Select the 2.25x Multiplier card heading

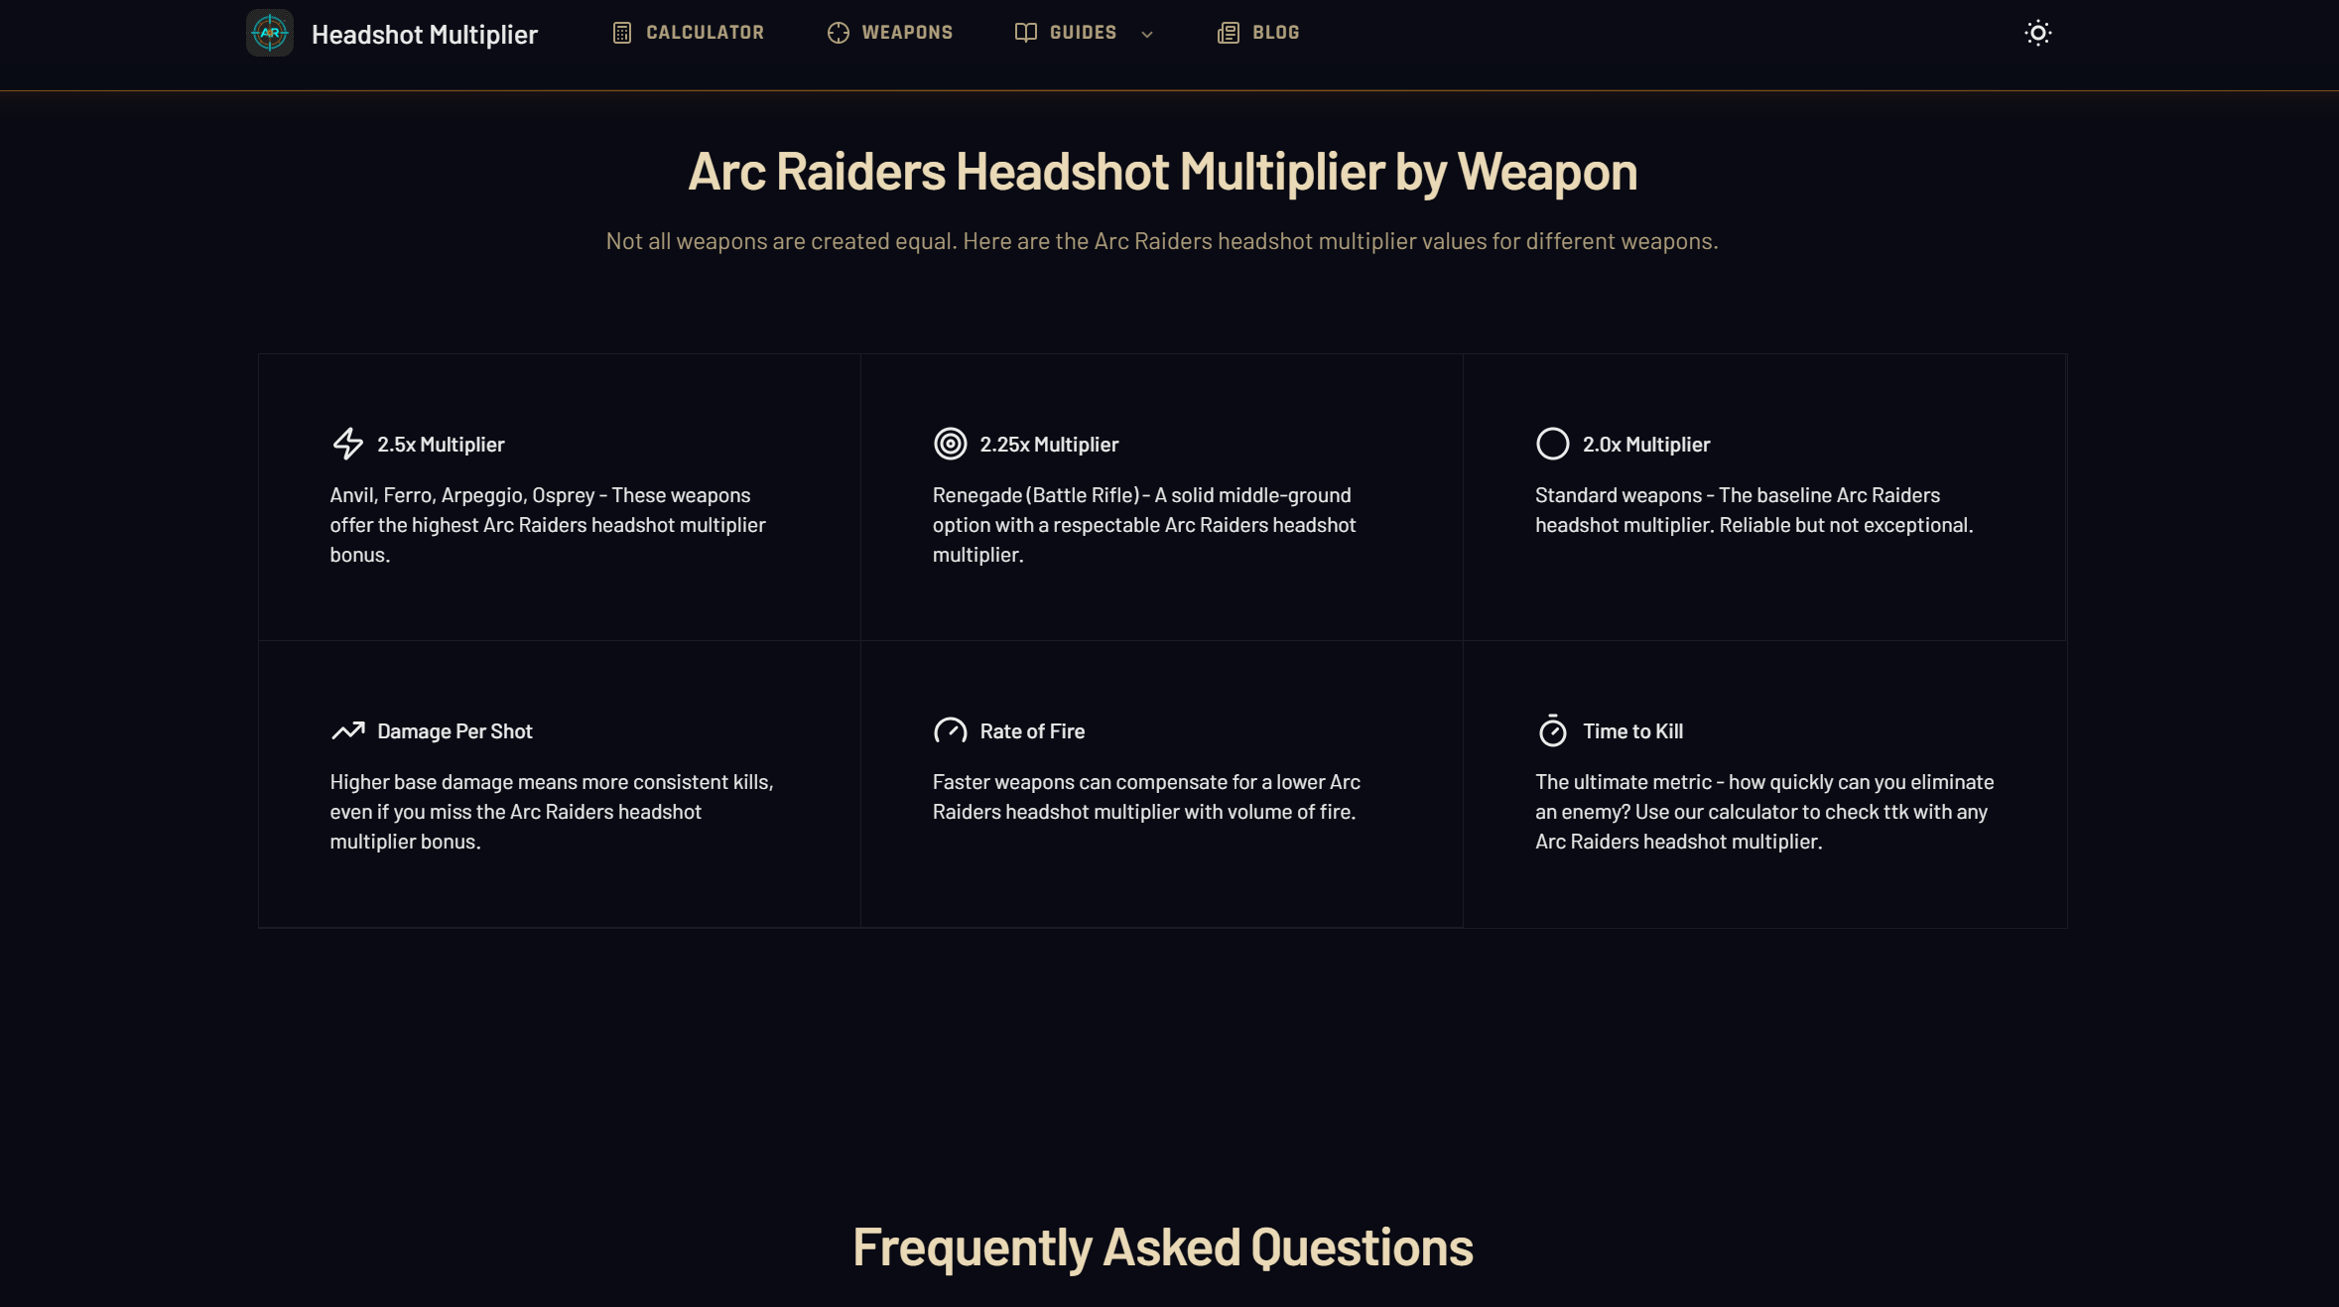1049,445
